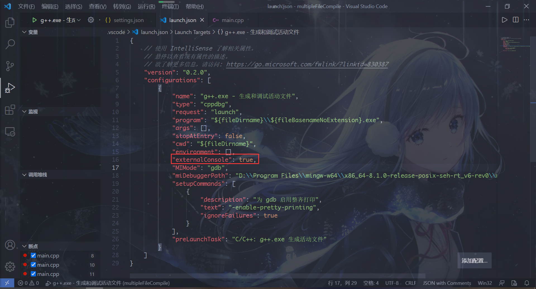Viewport: 536px width, 289px height.
Task: Click the status bar icon beside the bell
Action: coord(514,283)
